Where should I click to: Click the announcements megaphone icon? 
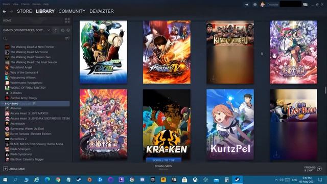(x=247, y=5)
